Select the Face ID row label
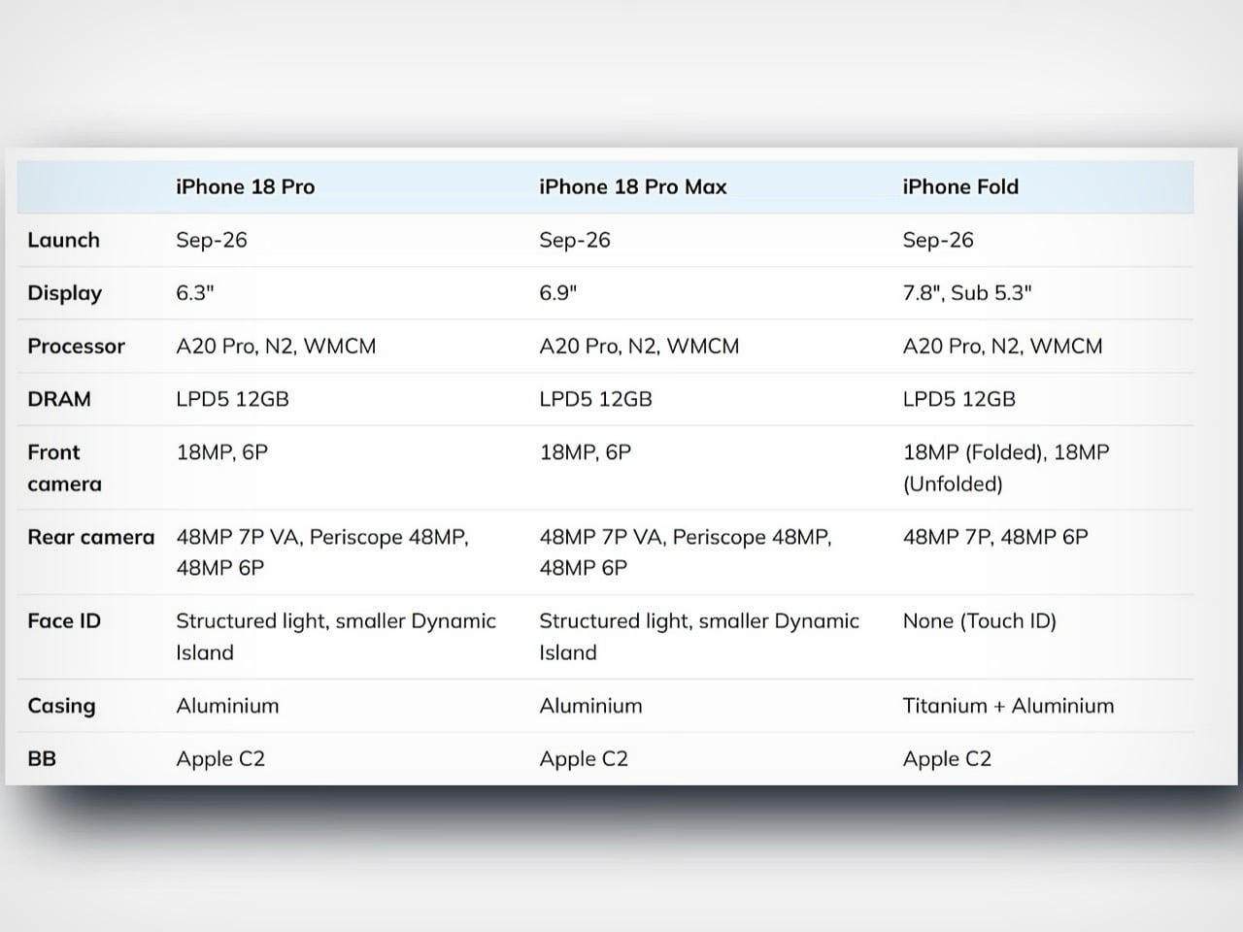 64,620
